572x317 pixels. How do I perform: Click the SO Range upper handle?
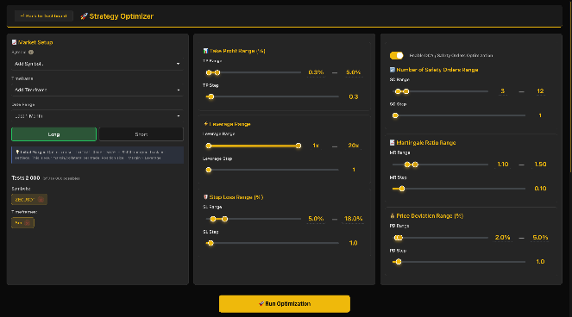(406, 91)
